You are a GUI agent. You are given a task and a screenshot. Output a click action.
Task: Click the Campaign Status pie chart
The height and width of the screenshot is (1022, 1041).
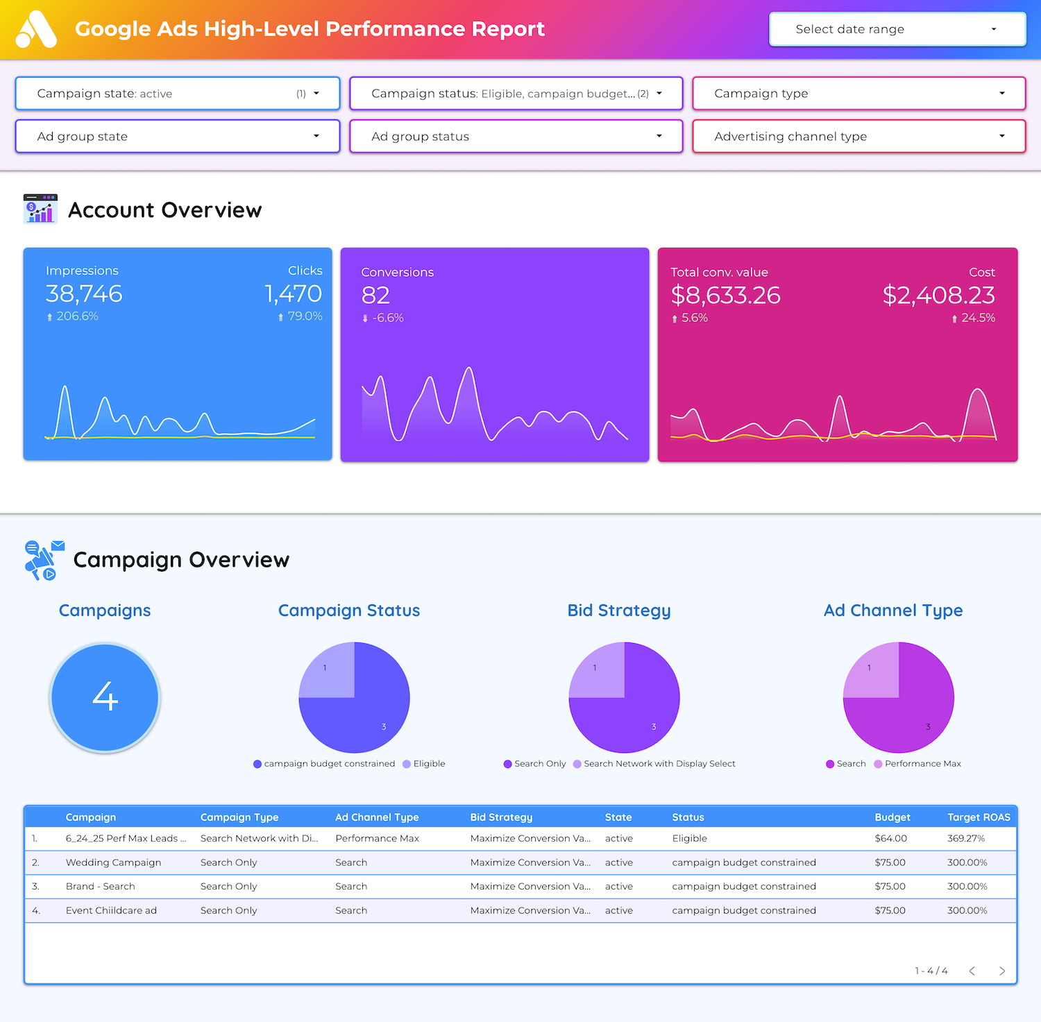354,697
